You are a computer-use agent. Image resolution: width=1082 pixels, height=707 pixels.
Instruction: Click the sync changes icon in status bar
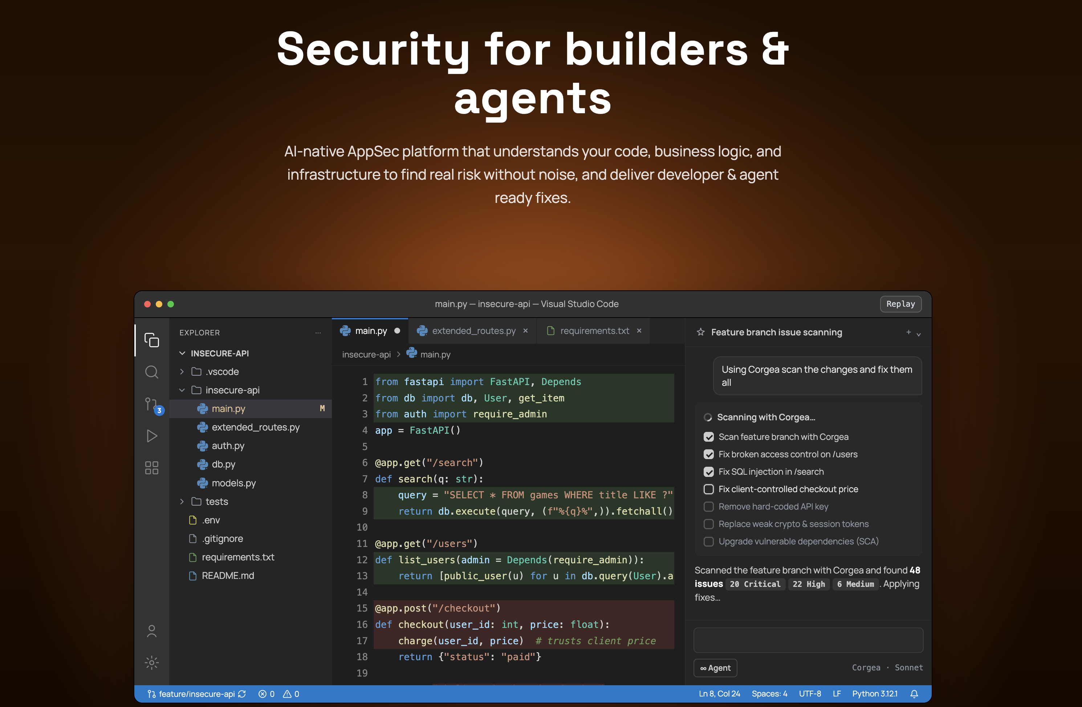[242, 694]
